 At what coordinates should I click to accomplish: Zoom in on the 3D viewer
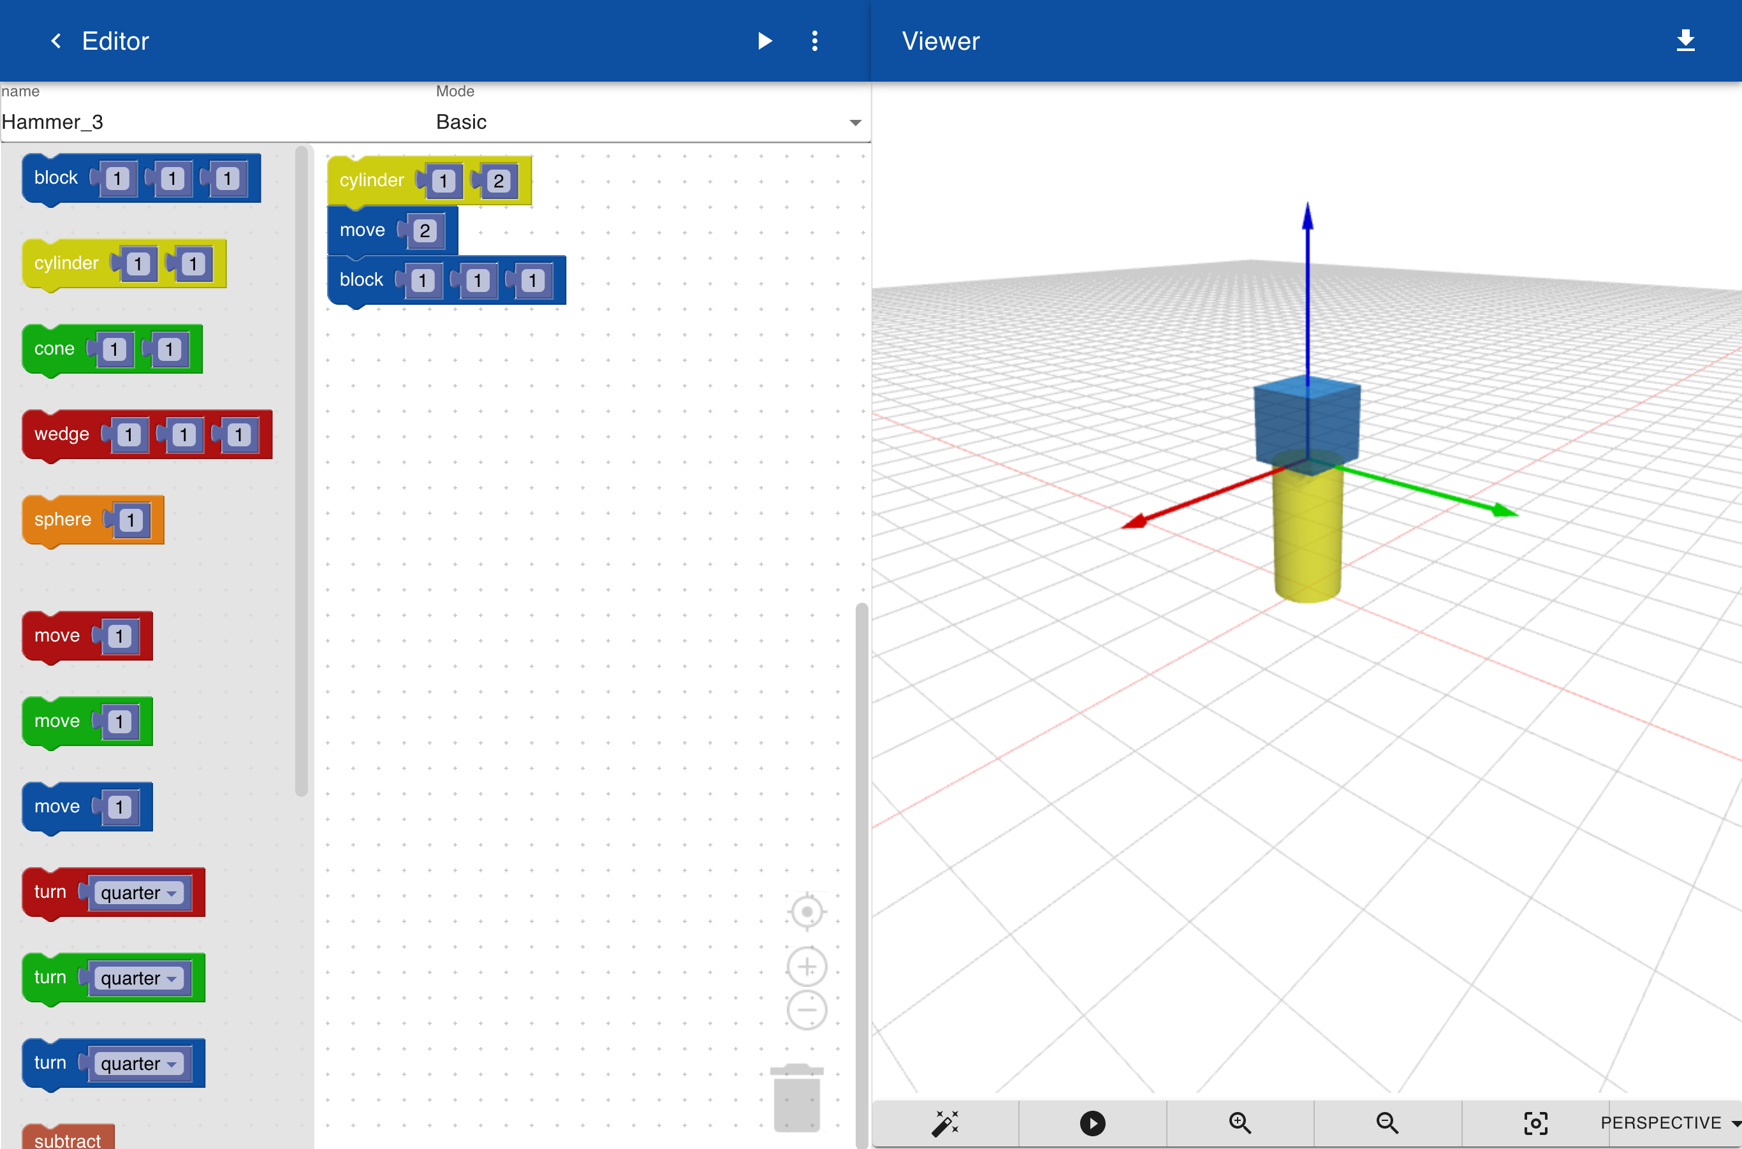[1240, 1123]
